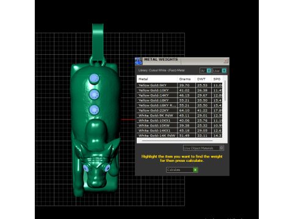Click the Grams column header
This screenshot has height=219, width=293.
186,79
